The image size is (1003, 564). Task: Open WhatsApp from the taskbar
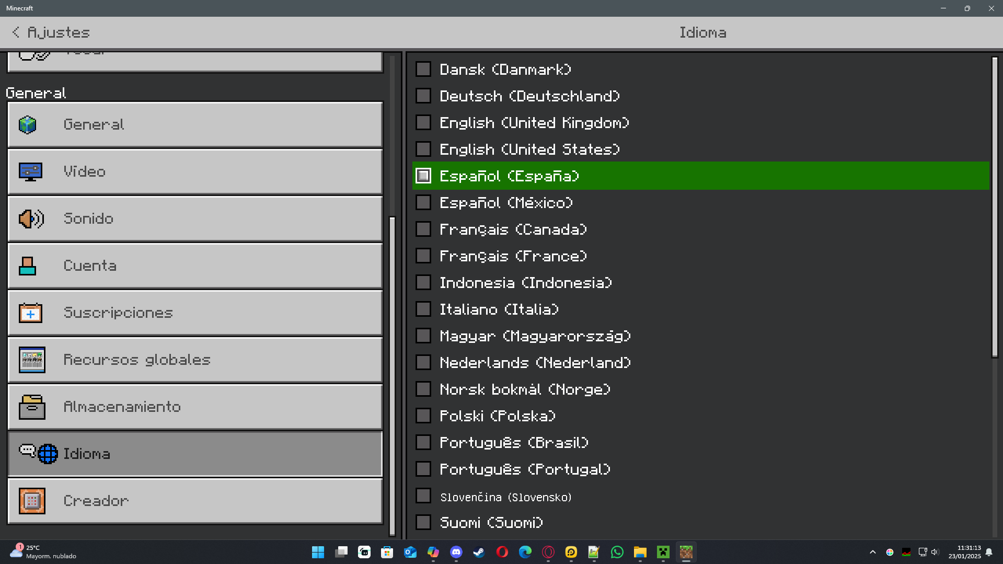[x=617, y=552]
